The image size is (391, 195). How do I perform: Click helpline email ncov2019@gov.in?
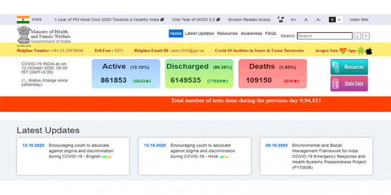pos(188,51)
